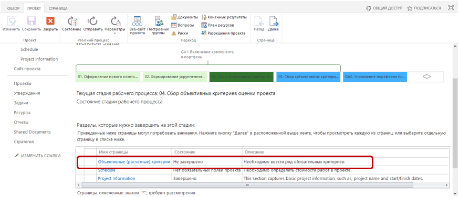Image resolution: width=459 pixels, height=197 pixels.
Task: Click the Имя страницы column header
Action: pyautogui.click(x=113, y=152)
